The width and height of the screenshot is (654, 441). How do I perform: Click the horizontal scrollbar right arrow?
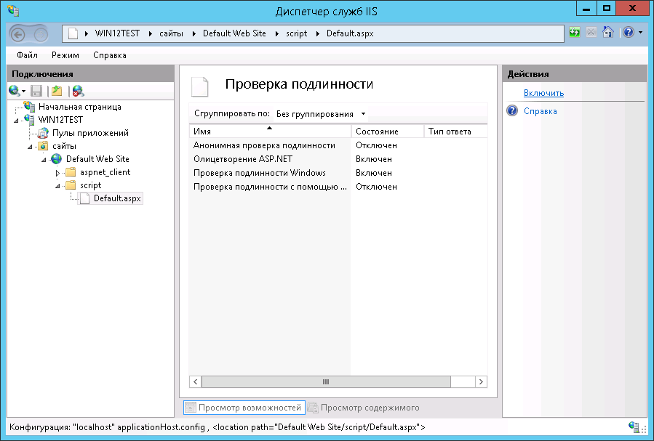[x=481, y=381]
